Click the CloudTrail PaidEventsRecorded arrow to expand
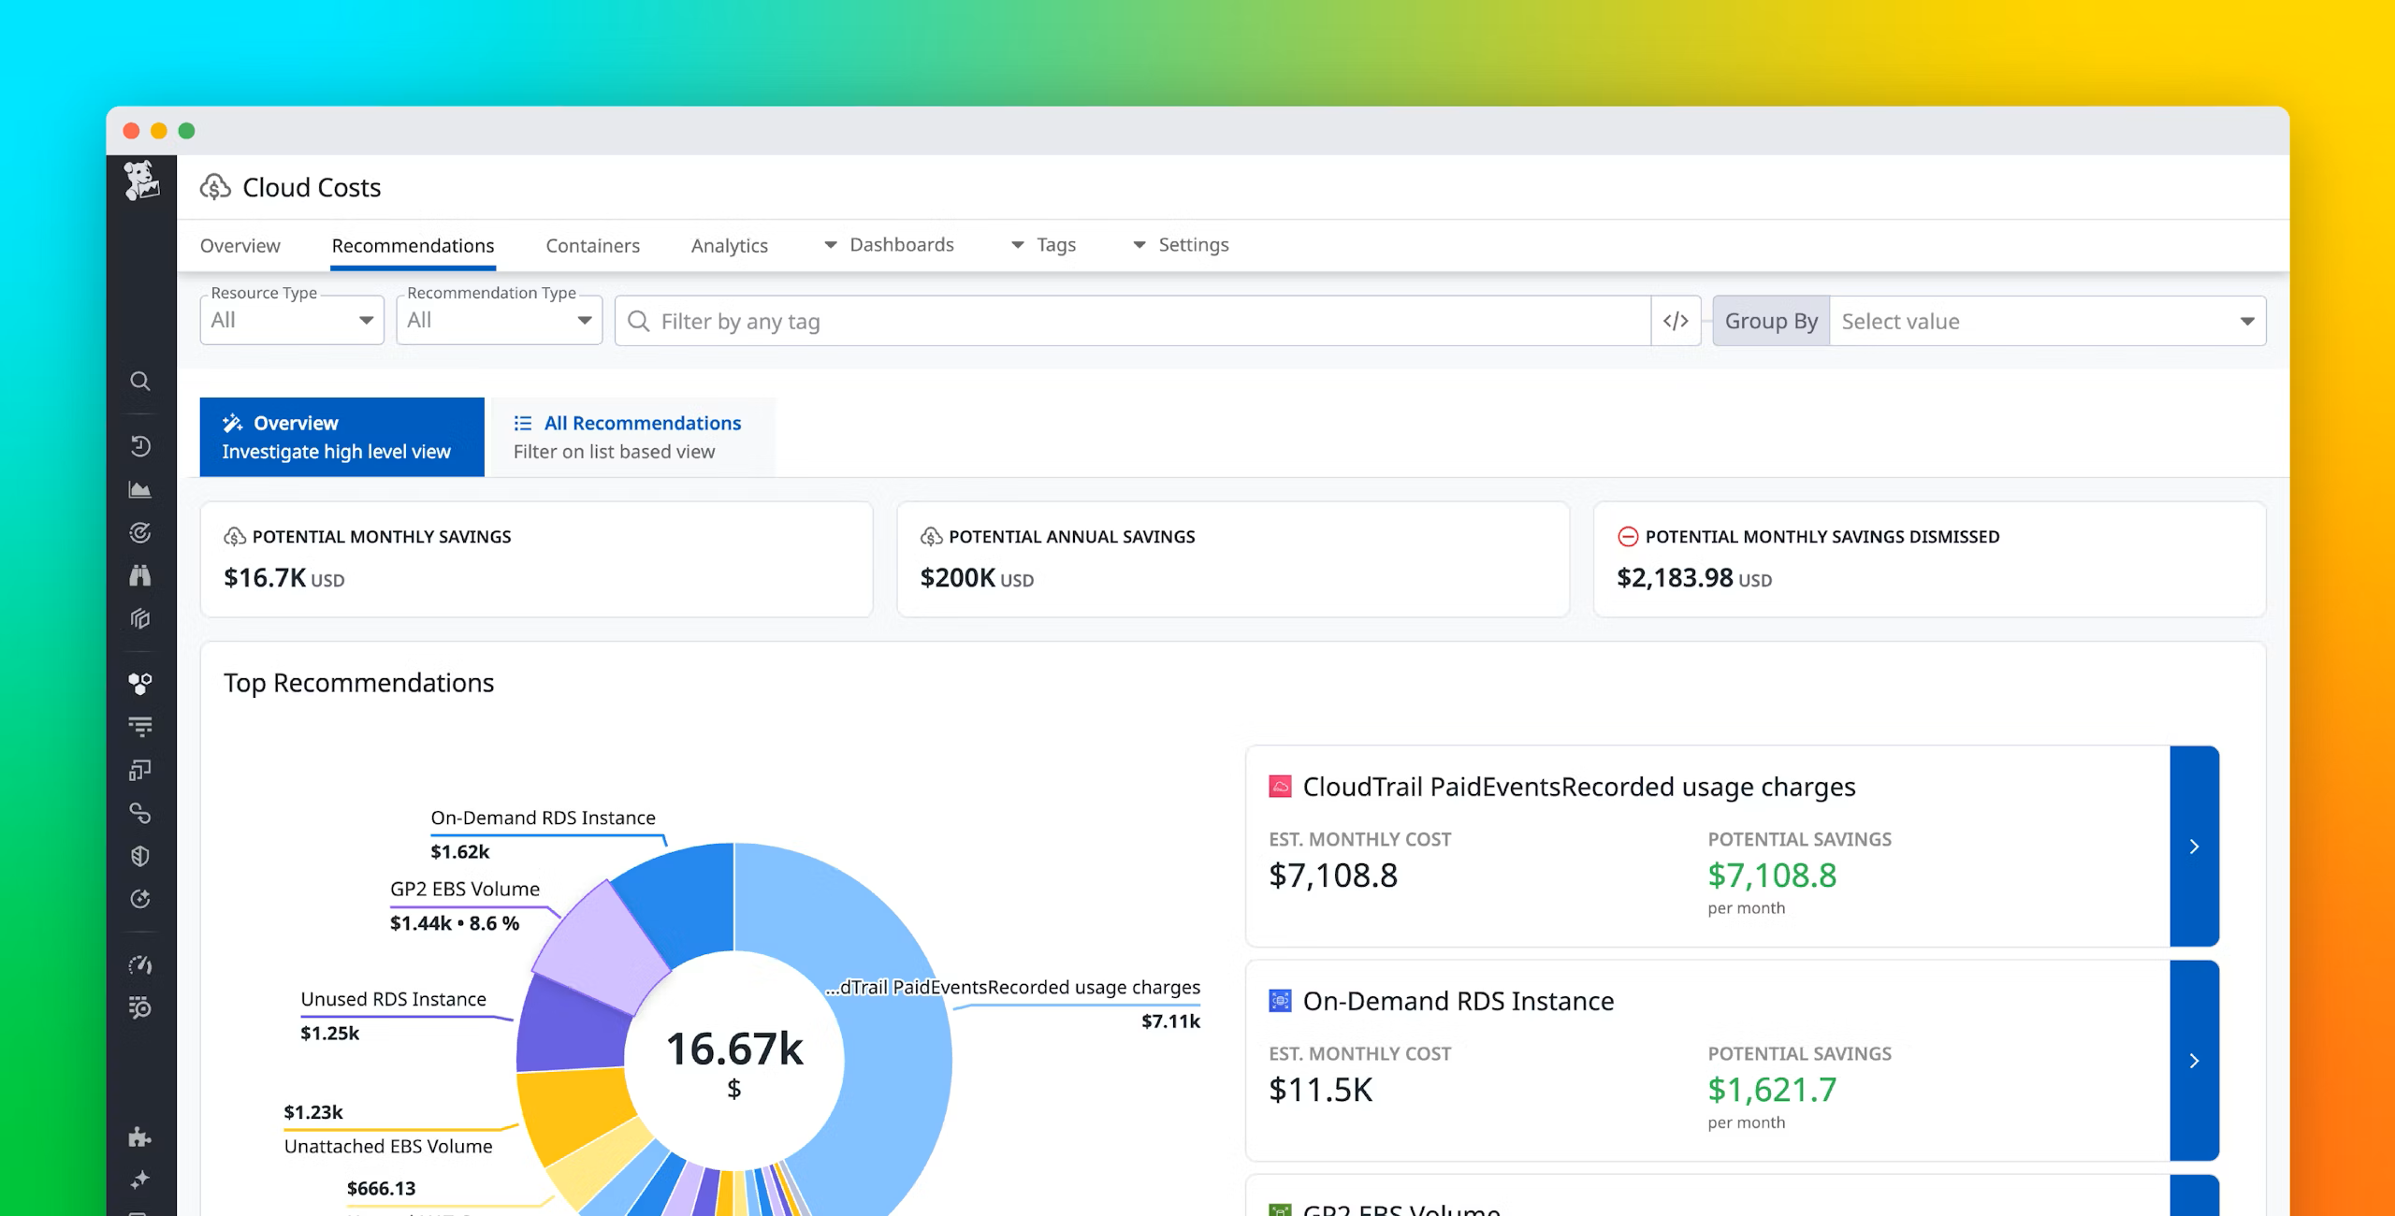Screen dimensions: 2395x1216 (2199, 846)
